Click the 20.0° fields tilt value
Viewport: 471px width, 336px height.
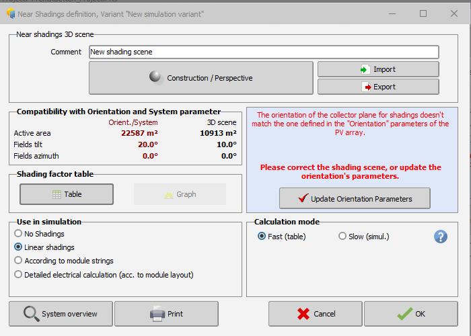click(x=148, y=144)
